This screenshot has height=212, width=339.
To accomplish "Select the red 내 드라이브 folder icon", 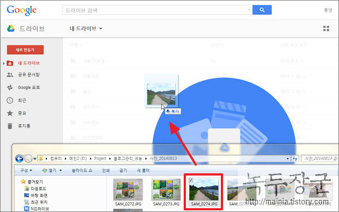I will pyautogui.click(x=10, y=63).
